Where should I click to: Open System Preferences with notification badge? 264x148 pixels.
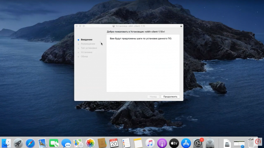198,143
